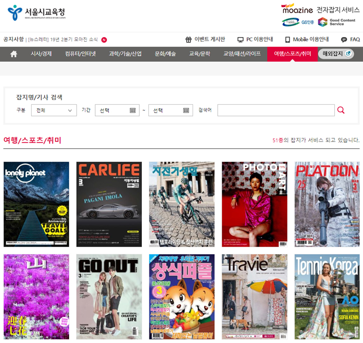Viewport: 363px width, 343px height.
Task: Open the 이벤트 게시판 link
Action: pos(210,40)
